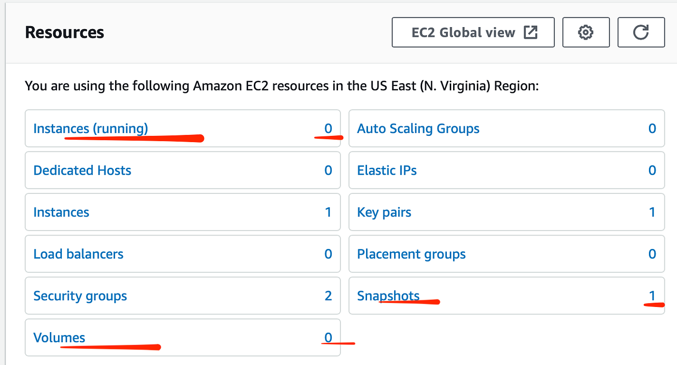The width and height of the screenshot is (677, 365).
Task: Click the Instances (running) count number
Action: [x=328, y=129]
